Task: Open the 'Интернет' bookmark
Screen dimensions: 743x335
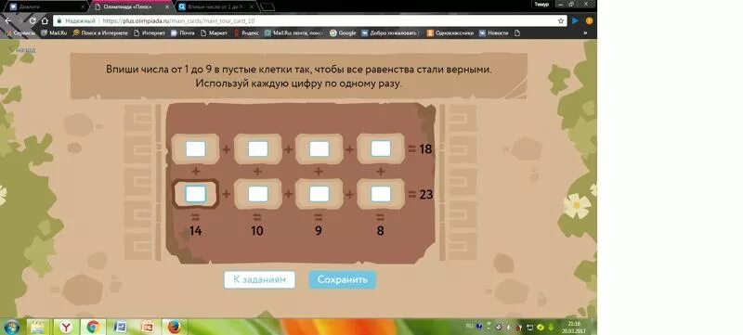Action: 150,33
